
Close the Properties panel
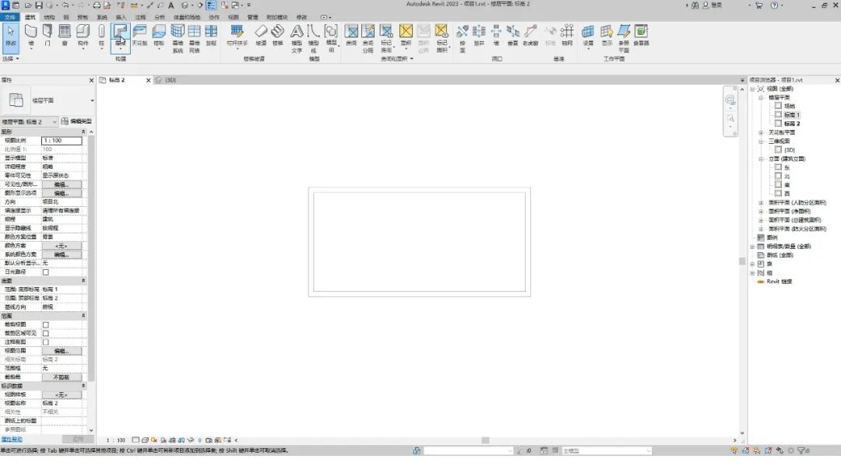pyautogui.click(x=91, y=80)
